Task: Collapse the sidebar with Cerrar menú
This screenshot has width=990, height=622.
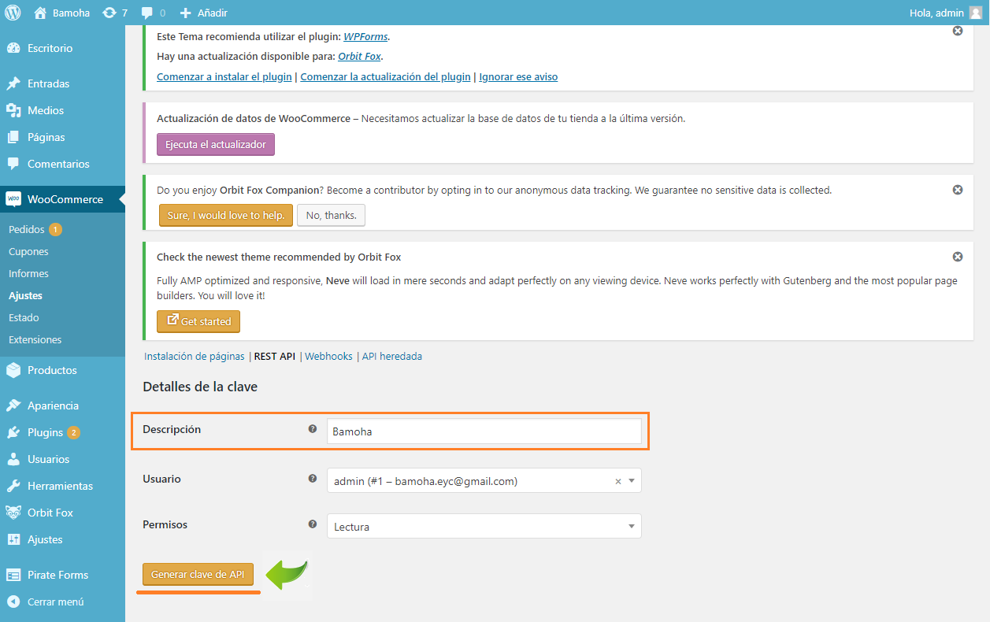Action: click(55, 602)
